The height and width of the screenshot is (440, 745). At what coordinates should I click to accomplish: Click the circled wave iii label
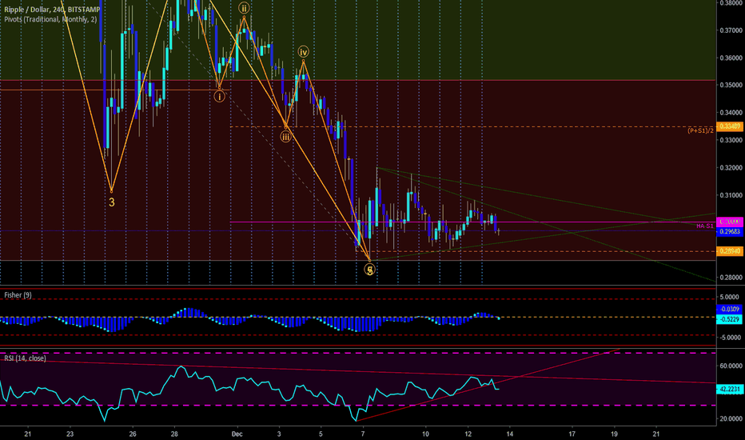[x=285, y=137]
